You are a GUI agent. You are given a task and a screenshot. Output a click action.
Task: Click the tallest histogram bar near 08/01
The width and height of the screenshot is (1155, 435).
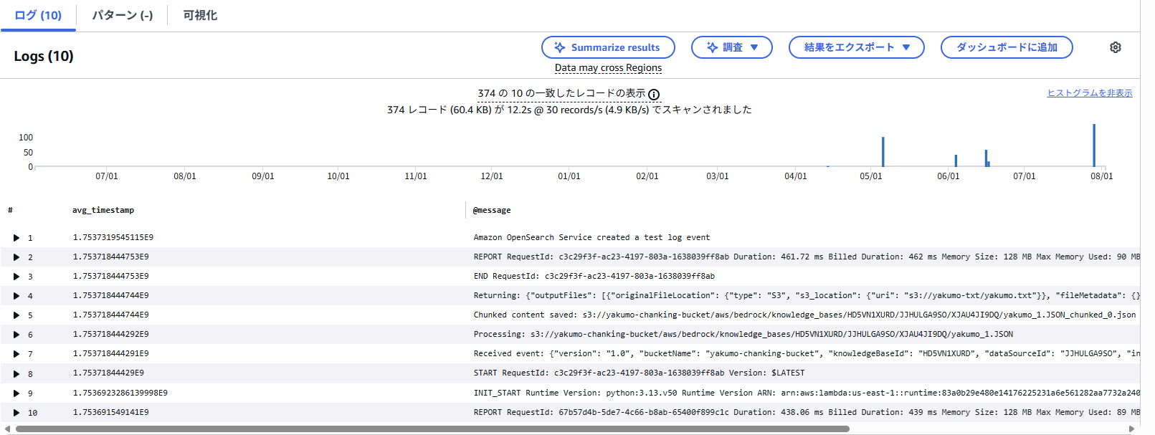pos(1094,145)
